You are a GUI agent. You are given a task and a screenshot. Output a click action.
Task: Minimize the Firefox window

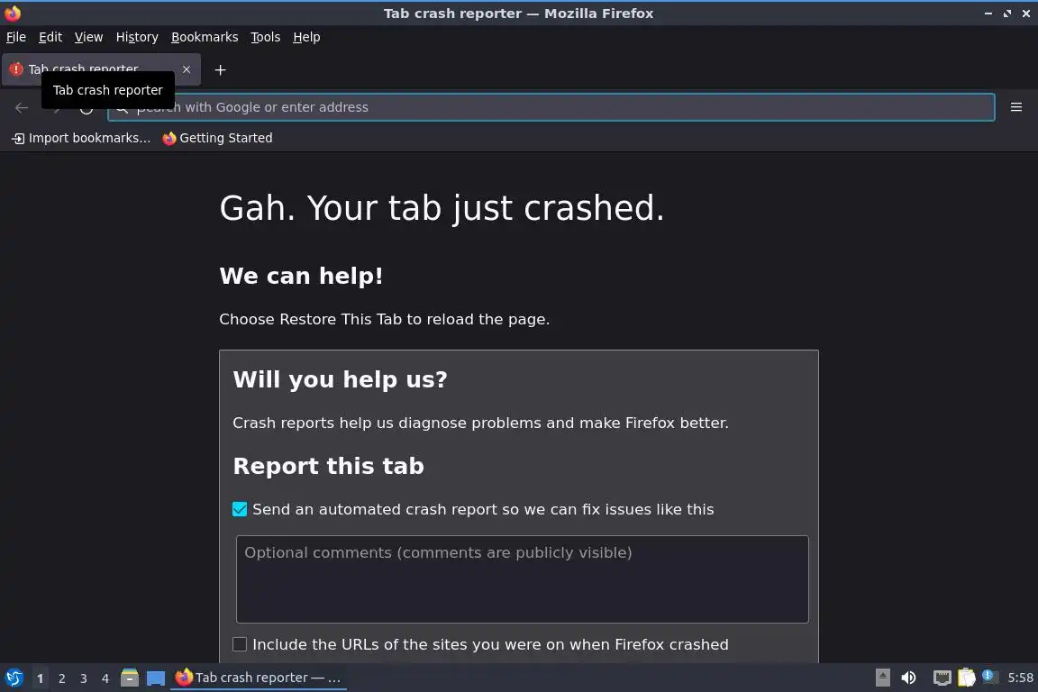tap(988, 14)
